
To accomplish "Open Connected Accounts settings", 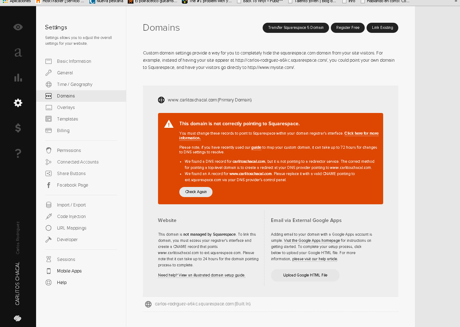I will pyautogui.click(x=78, y=162).
